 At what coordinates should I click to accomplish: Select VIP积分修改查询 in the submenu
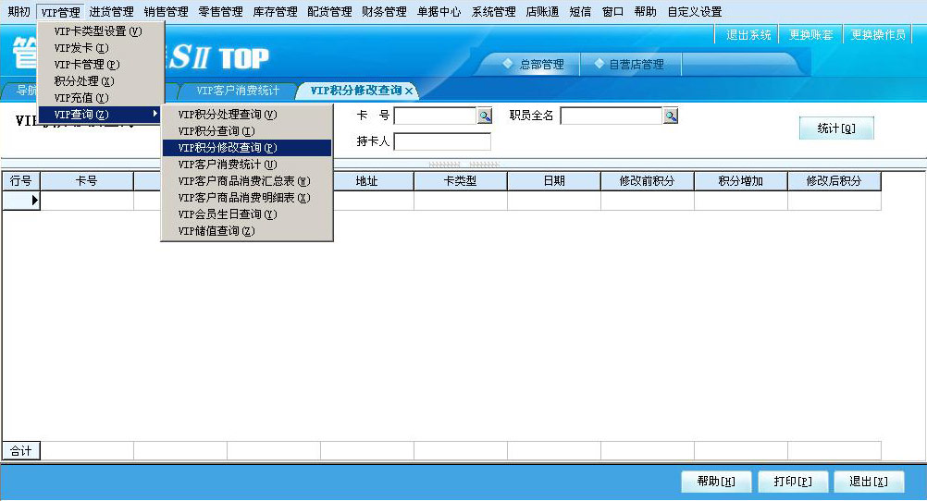[x=228, y=148]
